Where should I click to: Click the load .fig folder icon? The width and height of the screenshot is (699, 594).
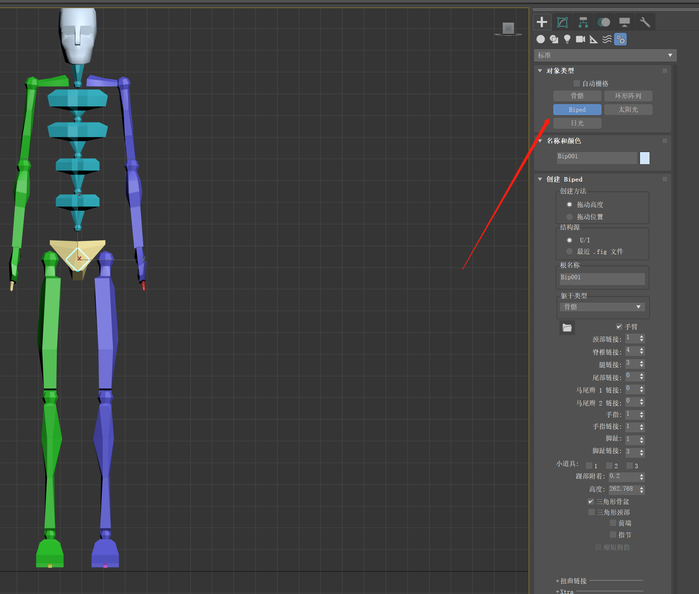tap(567, 328)
